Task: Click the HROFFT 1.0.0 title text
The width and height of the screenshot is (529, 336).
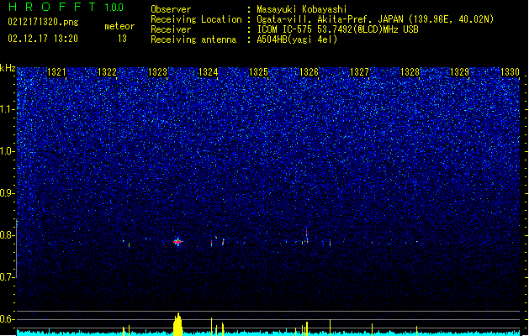Action: 66,7
